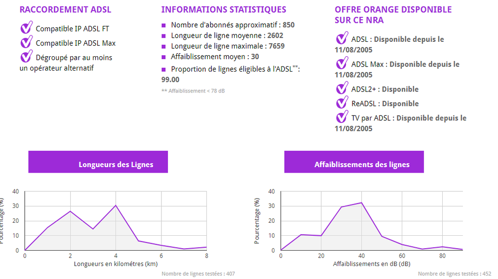Click checkmark icon beside ADSL Max availability

342,63
